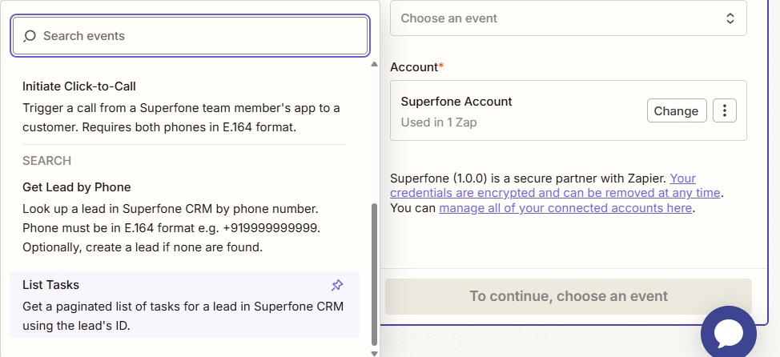Click the scrollbar up arrow

coord(374,64)
